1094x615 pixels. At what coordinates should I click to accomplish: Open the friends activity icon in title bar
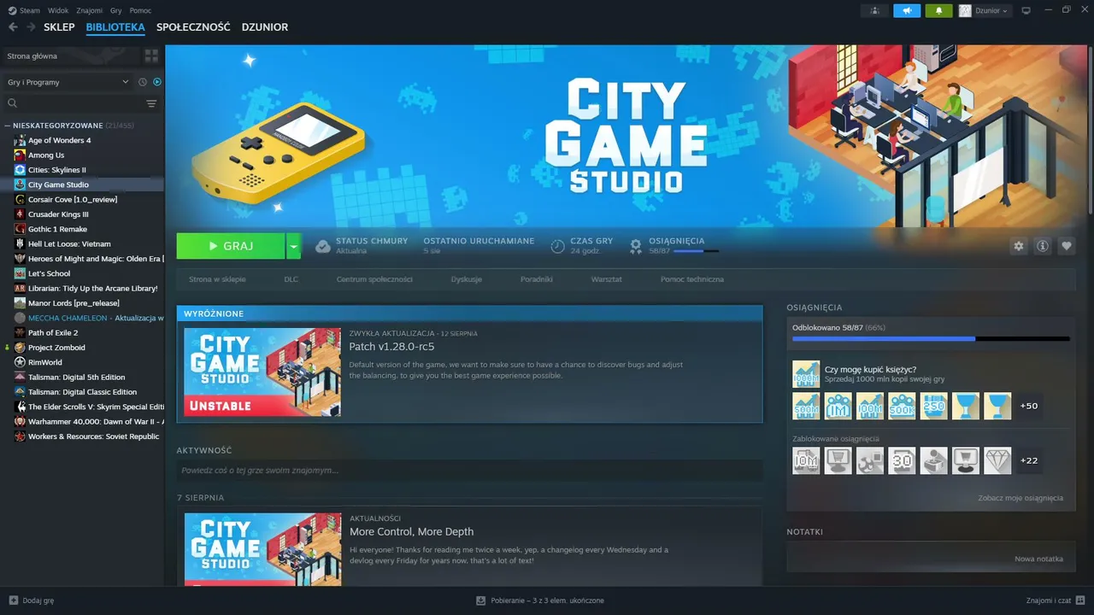coord(873,10)
